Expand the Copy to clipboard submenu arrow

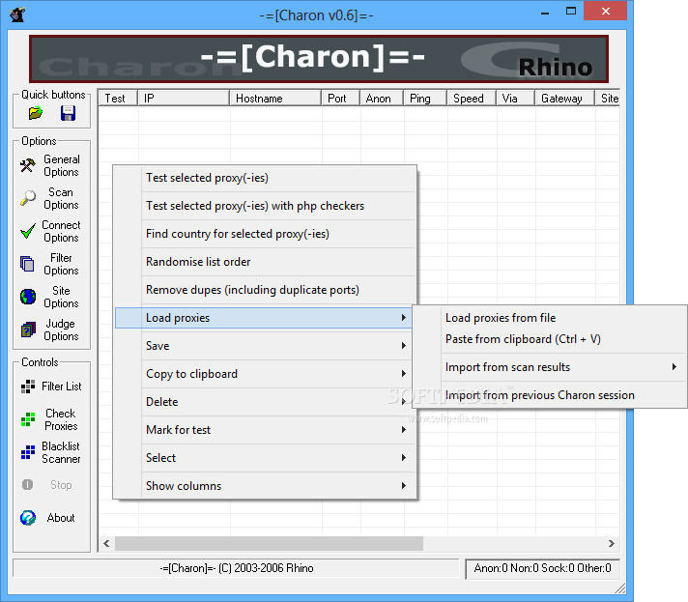click(403, 374)
